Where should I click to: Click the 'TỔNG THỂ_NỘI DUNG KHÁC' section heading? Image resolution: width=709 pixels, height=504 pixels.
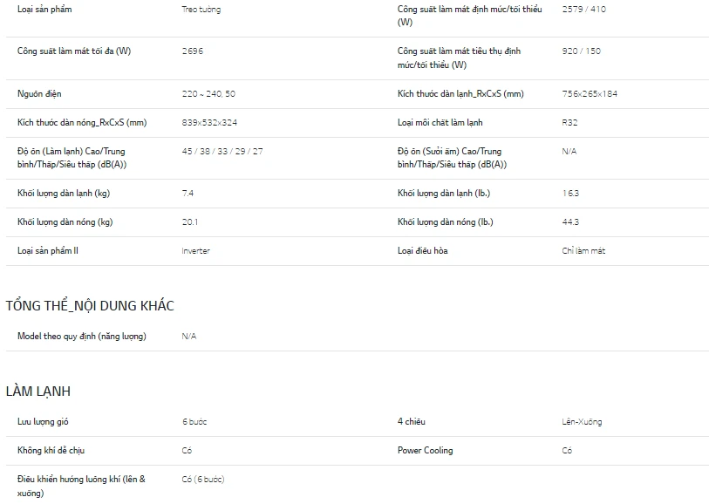click(90, 305)
